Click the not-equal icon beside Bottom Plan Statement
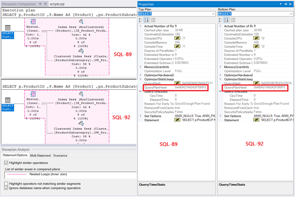 point(256,120)
